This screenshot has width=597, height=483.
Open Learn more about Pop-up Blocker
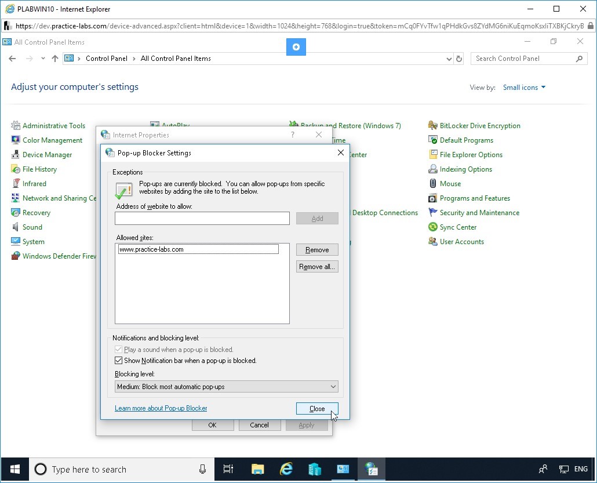pos(161,408)
